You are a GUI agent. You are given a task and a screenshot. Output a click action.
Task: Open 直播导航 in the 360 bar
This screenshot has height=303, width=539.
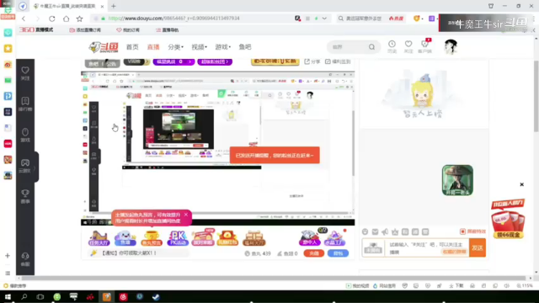167,30
